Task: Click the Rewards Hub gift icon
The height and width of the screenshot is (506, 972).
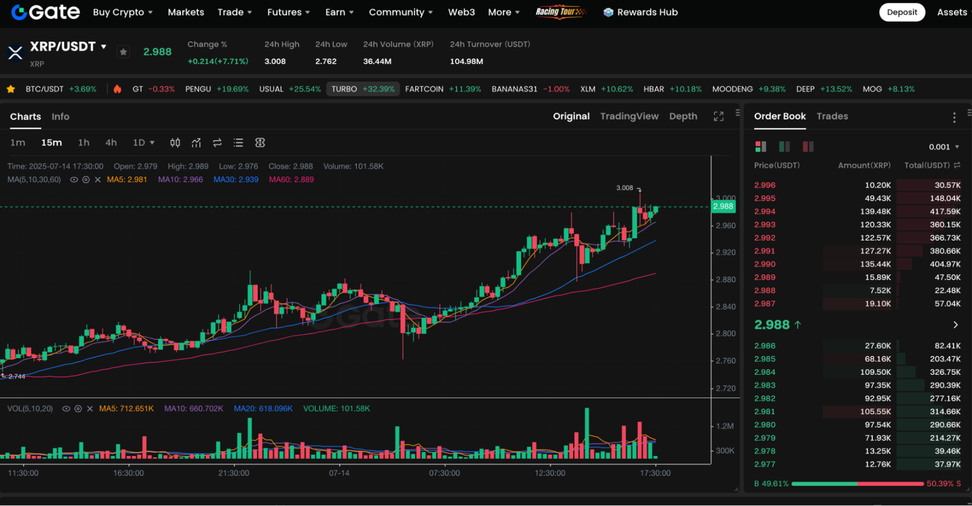Action: pos(608,12)
